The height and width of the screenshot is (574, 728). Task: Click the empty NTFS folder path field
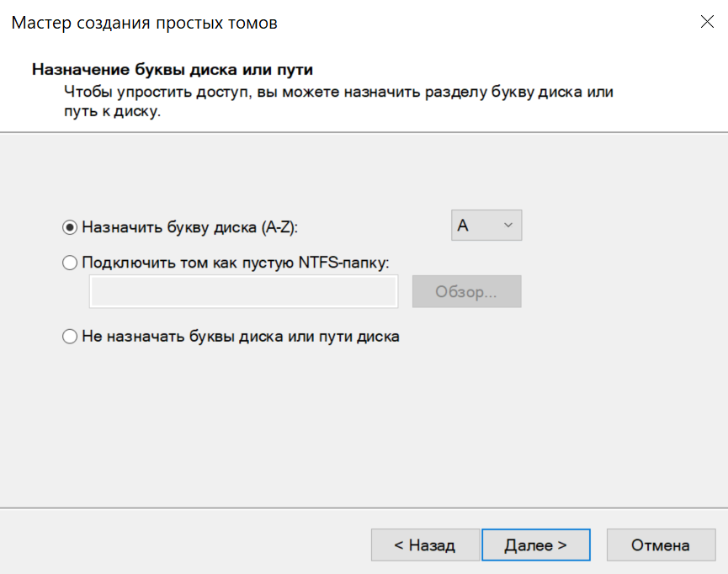tap(243, 292)
